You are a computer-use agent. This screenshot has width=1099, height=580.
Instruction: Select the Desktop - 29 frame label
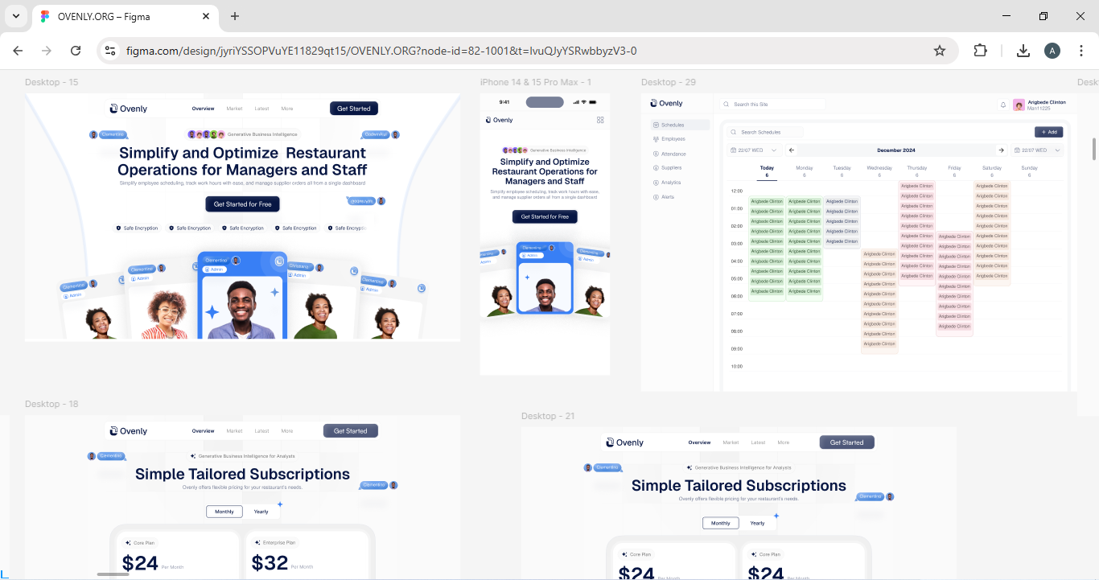tap(669, 82)
